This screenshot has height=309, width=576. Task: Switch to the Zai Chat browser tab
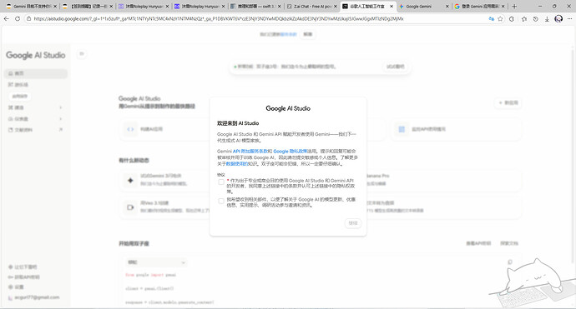(x=312, y=6)
